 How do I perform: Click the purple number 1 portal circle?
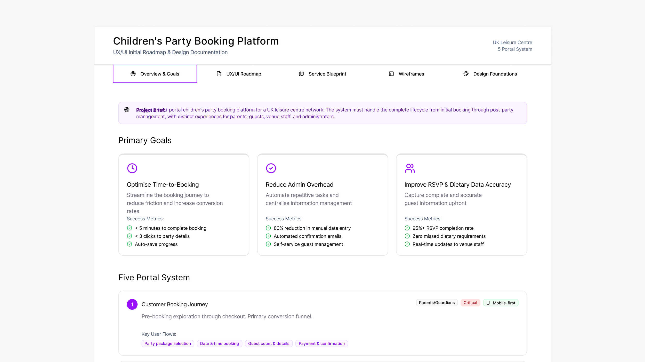(132, 304)
